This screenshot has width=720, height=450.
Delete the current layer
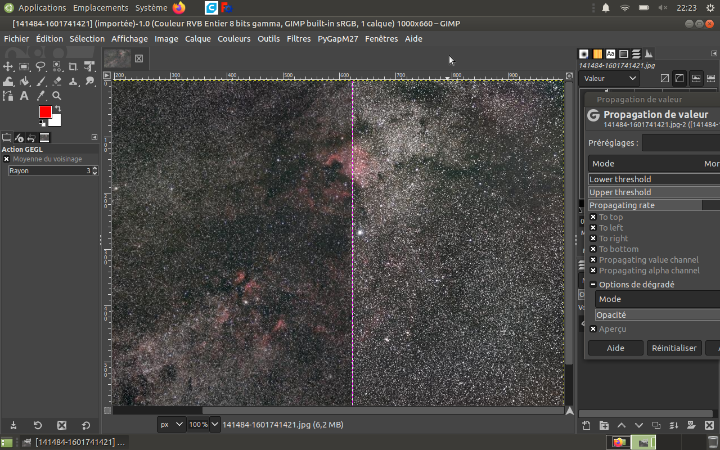pyautogui.click(x=709, y=425)
